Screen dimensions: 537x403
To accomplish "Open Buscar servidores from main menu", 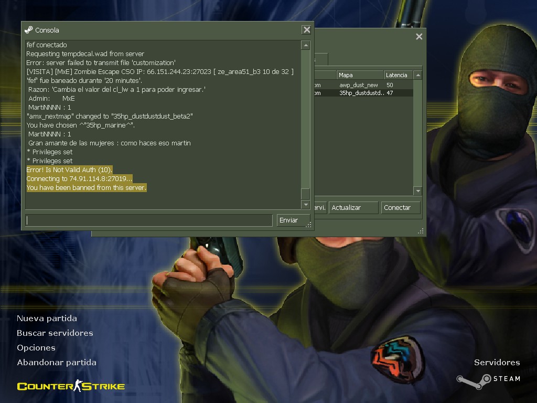I will 55,333.
